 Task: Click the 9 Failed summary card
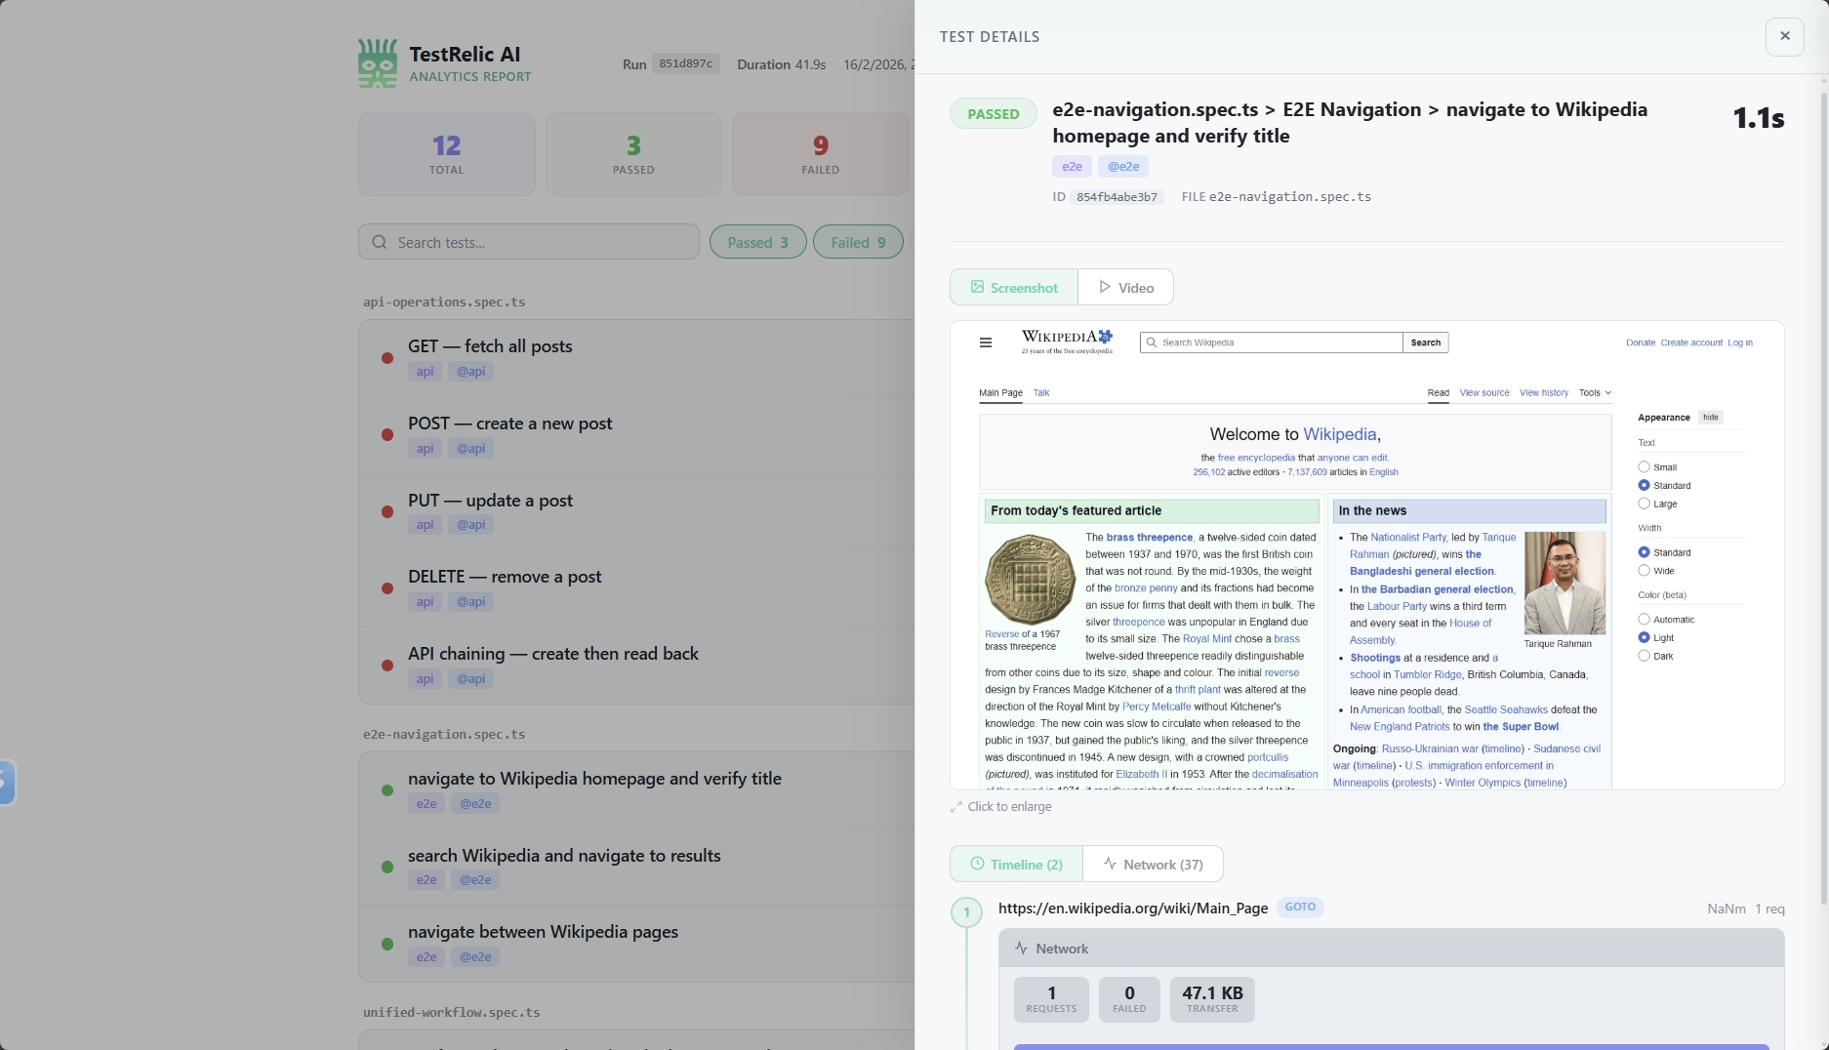(821, 154)
